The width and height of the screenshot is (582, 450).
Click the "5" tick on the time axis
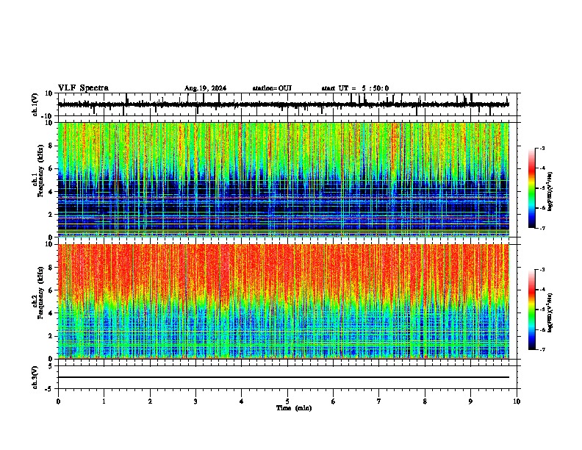(287, 401)
